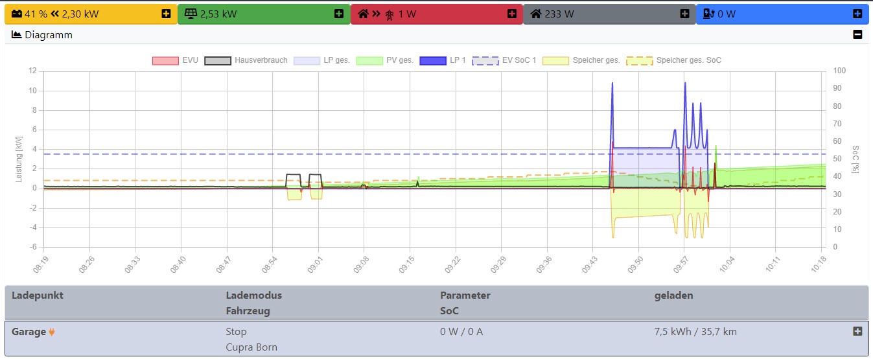This screenshot has height=359, width=873.
Task: Expand the yellow battery storage card
Action: [x=167, y=14]
